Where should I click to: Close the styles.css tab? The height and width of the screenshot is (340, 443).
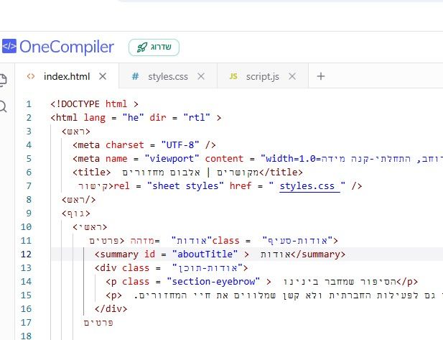tap(201, 76)
